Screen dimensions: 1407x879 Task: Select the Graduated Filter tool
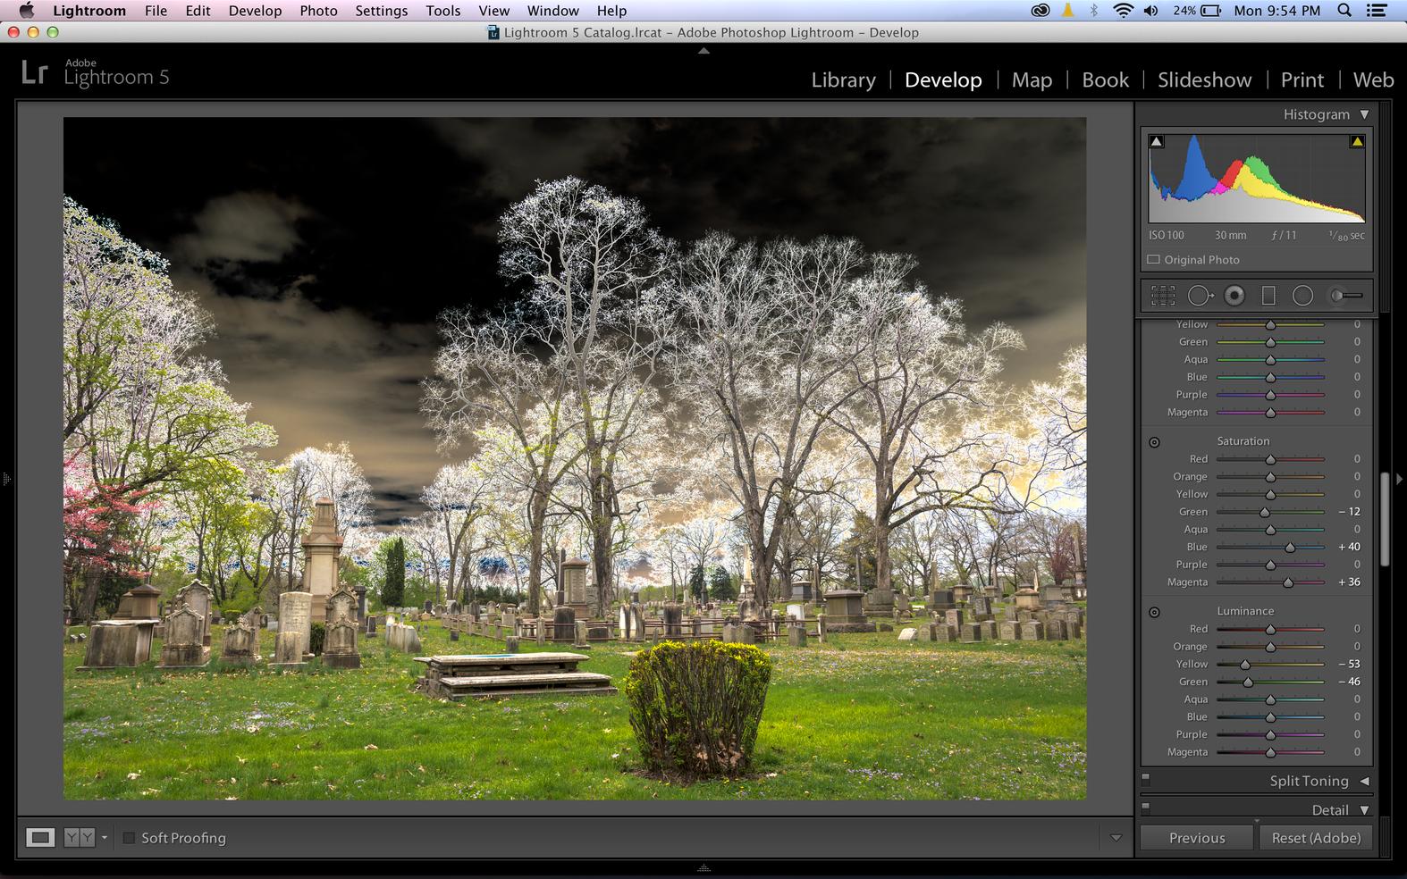pos(1268,296)
